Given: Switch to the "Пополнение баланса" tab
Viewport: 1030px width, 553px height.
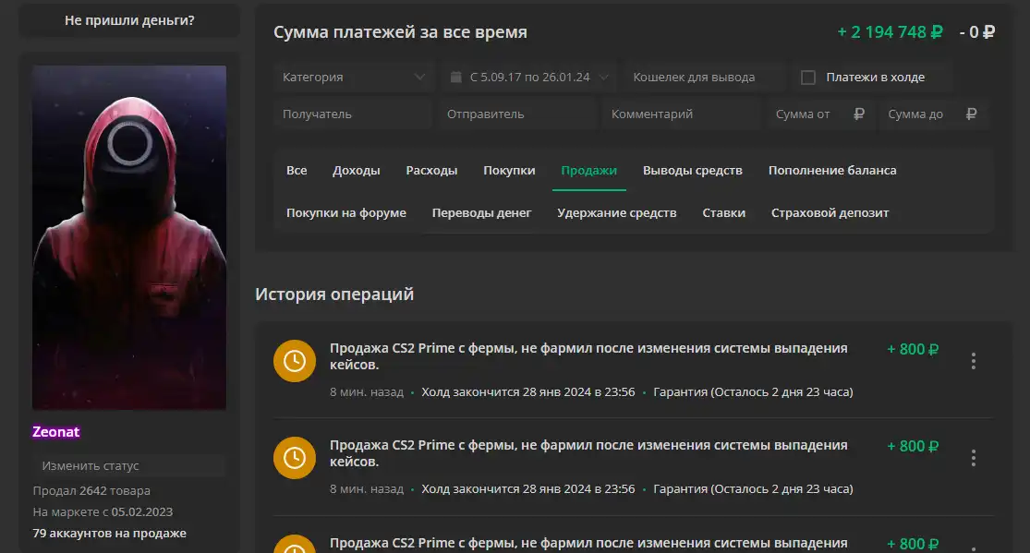Looking at the screenshot, I should tap(832, 170).
